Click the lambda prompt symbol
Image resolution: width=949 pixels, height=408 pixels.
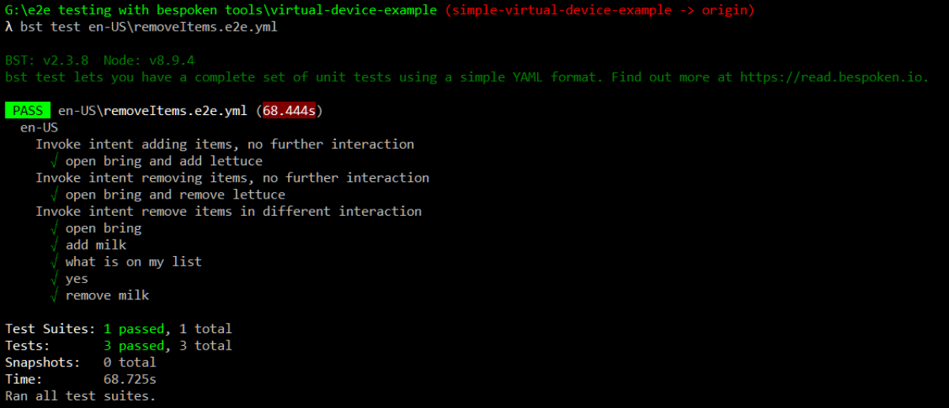click(9, 27)
